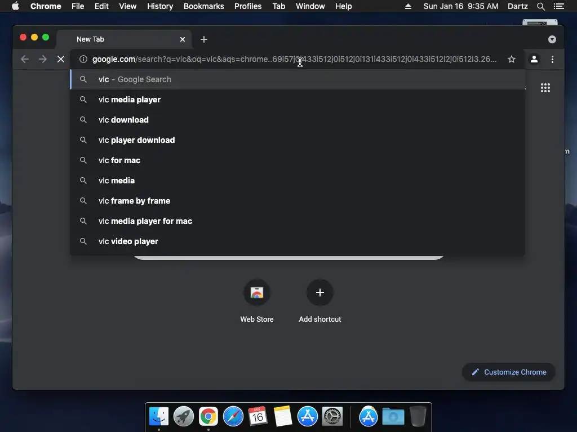Open Calendar from the dock
This screenshot has width=577, height=432.
coord(258,417)
